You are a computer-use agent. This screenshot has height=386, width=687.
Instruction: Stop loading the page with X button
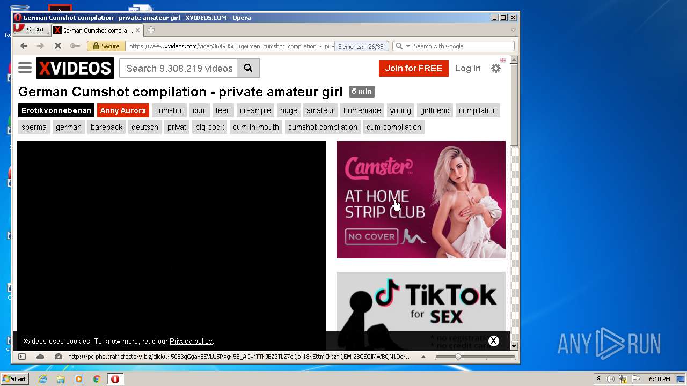click(57, 46)
